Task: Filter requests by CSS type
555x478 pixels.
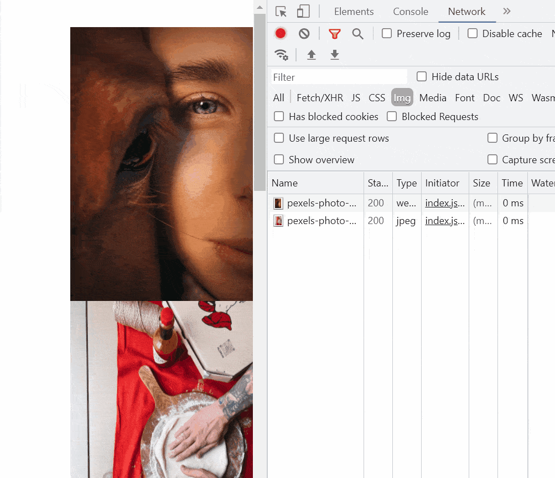Action: [377, 98]
